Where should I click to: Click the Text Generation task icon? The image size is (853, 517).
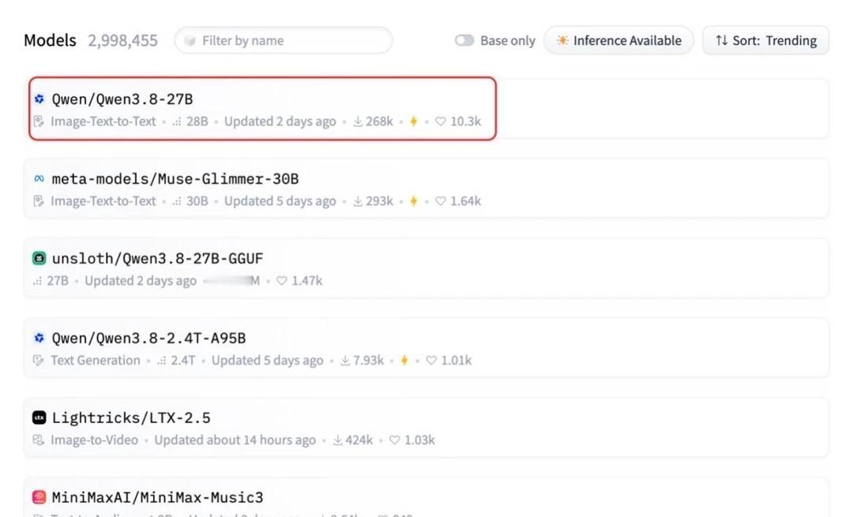(39, 361)
